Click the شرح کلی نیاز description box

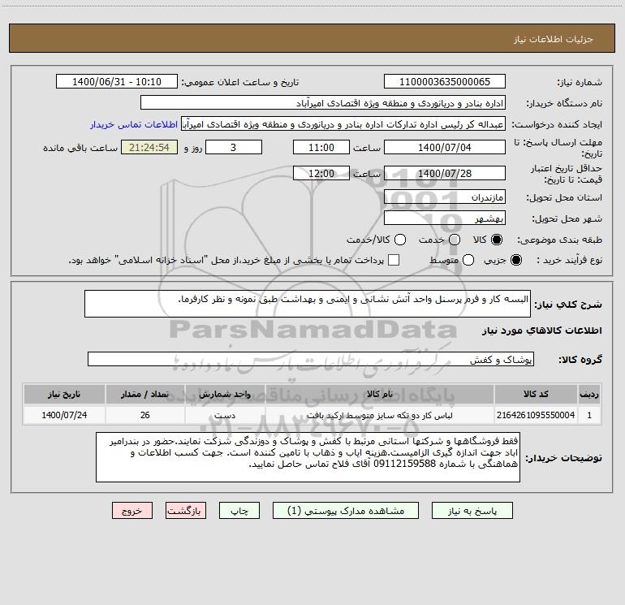308,304
